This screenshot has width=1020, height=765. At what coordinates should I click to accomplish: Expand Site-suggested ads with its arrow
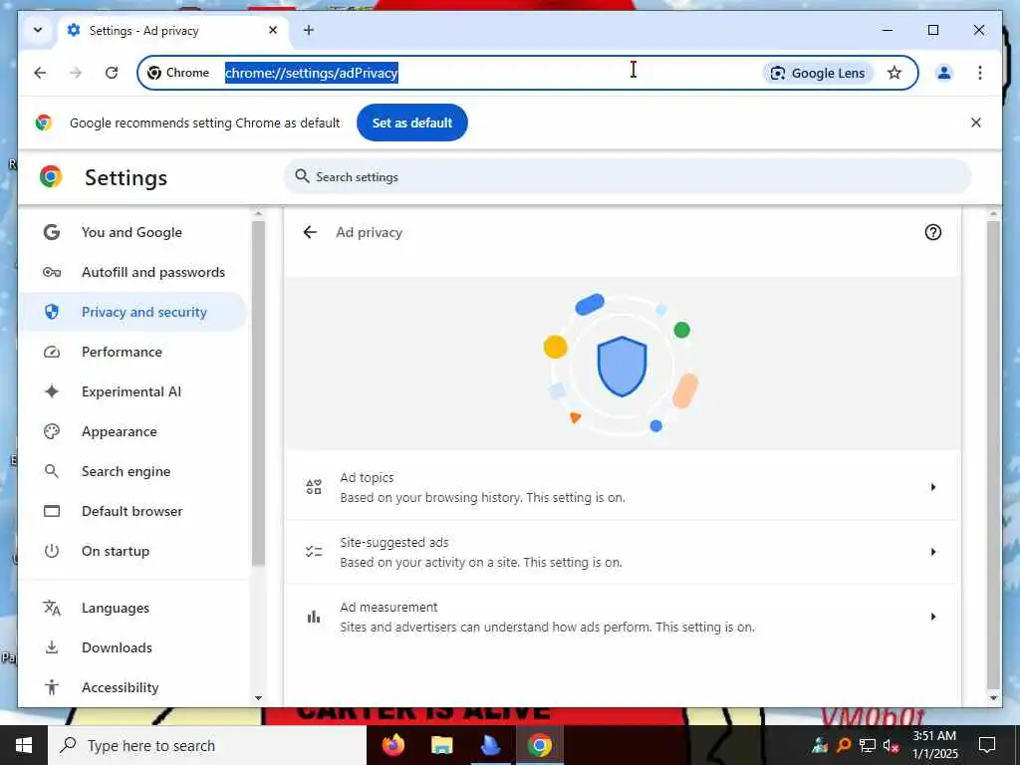pyautogui.click(x=932, y=552)
